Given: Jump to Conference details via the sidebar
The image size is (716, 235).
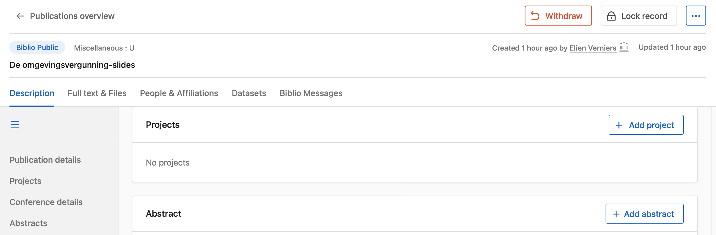Looking at the screenshot, I should [x=46, y=202].
